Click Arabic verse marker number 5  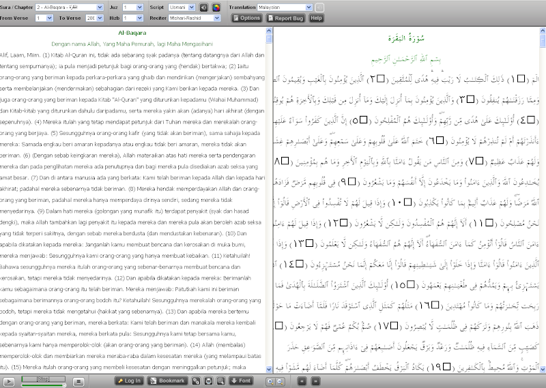pos(360,121)
